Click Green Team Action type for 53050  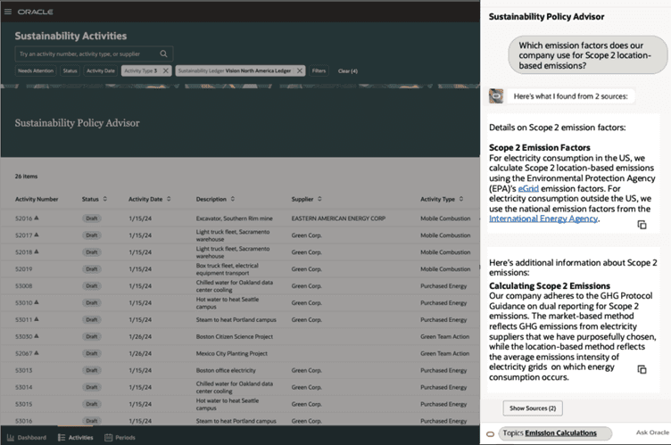[x=444, y=336]
